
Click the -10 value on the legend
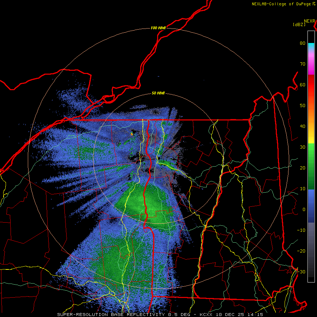pyautogui.click(x=301, y=230)
